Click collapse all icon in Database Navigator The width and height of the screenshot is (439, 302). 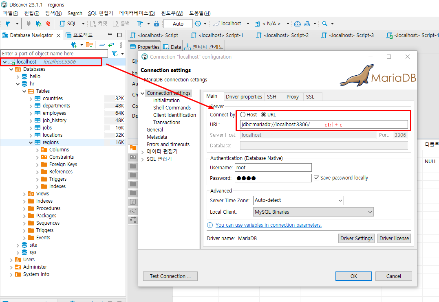pos(102,45)
